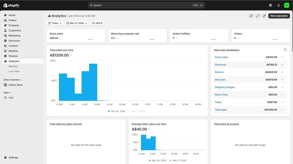Click the Finance bank icon in sidebar

point(5,56)
